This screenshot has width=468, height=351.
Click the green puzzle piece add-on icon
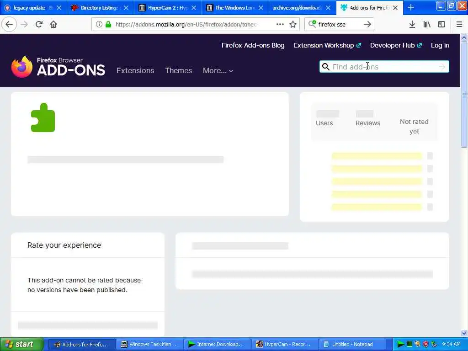pyautogui.click(x=43, y=117)
